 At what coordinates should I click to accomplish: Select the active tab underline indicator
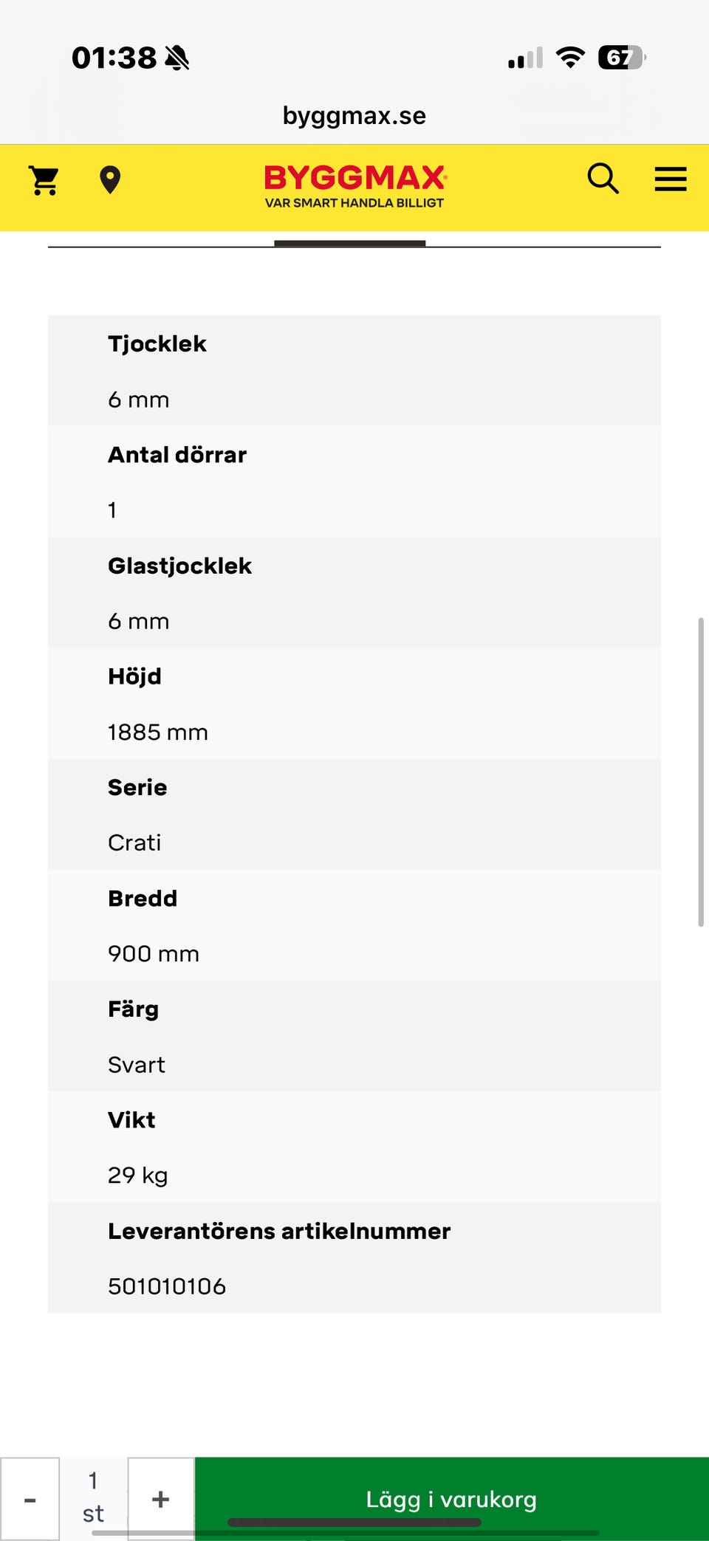[x=349, y=243]
